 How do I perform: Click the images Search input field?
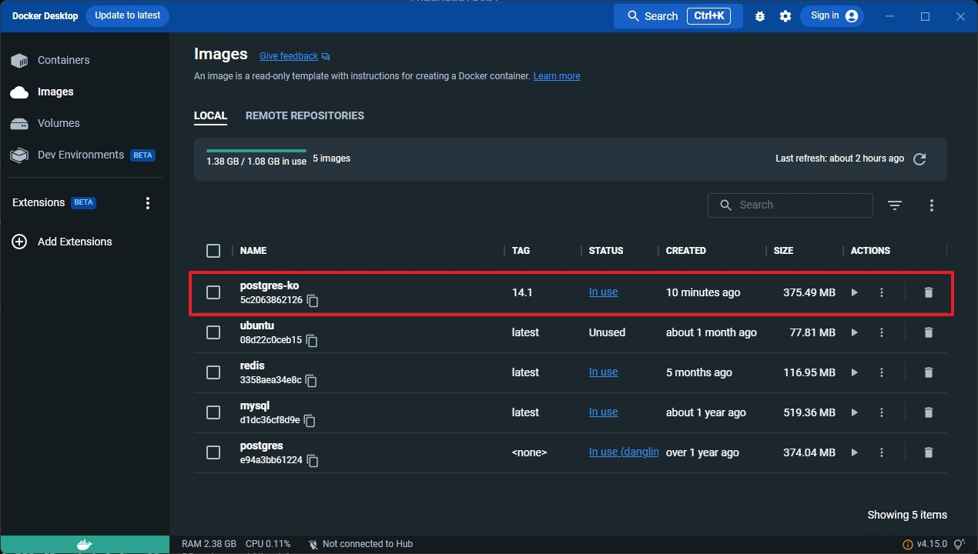pos(790,205)
